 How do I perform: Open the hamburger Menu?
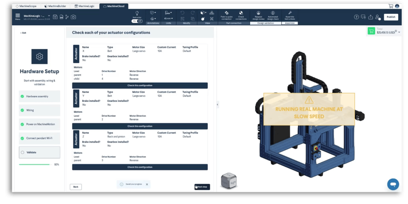point(18,15)
